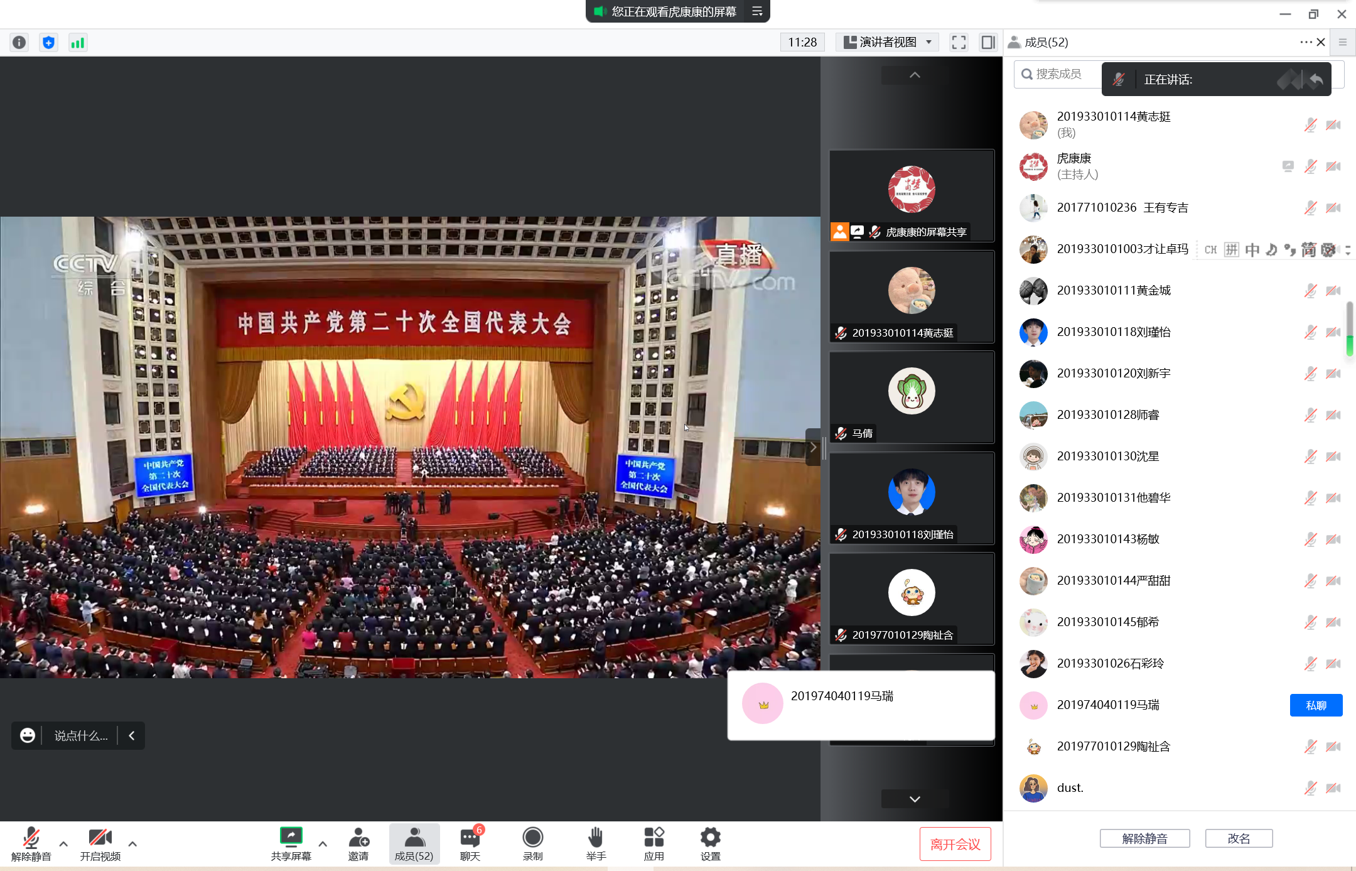Open the meeting info icon
The image size is (1356, 871).
(x=19, y=42)
